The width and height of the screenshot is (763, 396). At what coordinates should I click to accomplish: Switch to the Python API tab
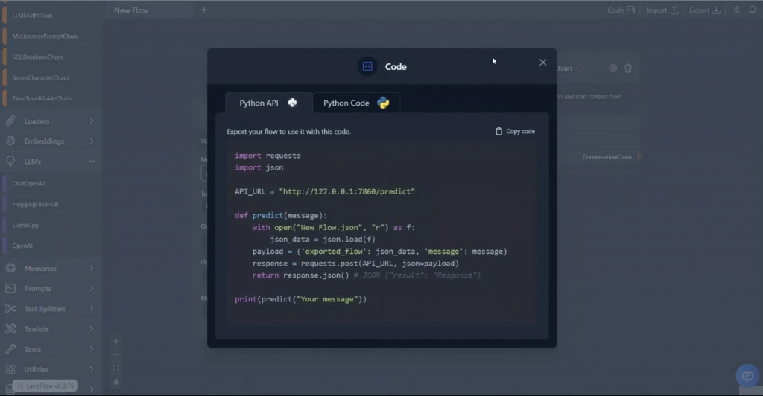point(268,103)
